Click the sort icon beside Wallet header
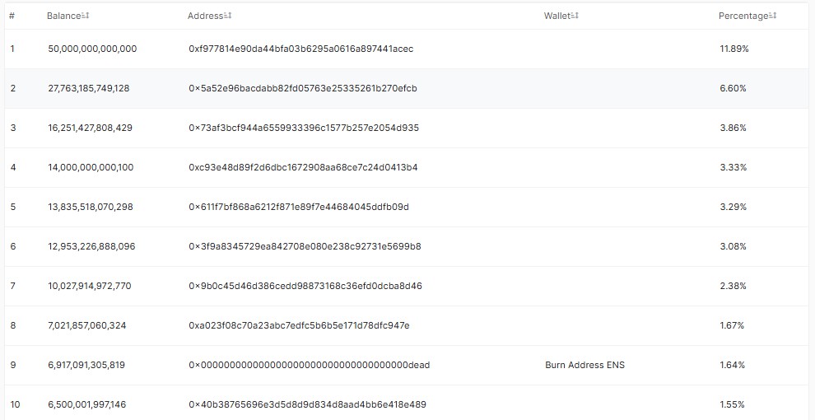 click(x=575, y=16)
